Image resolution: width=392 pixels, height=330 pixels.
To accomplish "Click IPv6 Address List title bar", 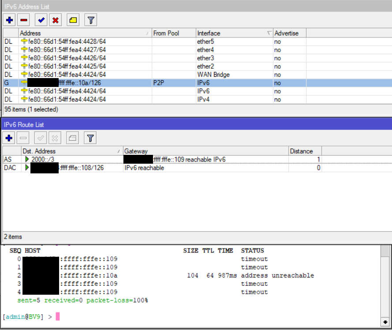I will point(197,7).
